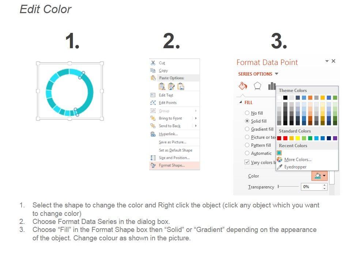Open the Series Options bar chart tab
Image resolution: width=351 pixels, height=263 pixels.
[272, 86]
